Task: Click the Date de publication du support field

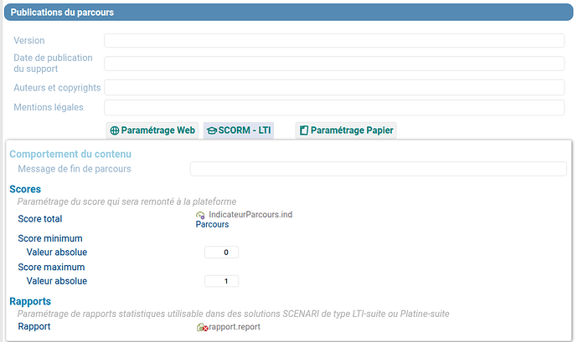Action: click(x=333, y=64)
